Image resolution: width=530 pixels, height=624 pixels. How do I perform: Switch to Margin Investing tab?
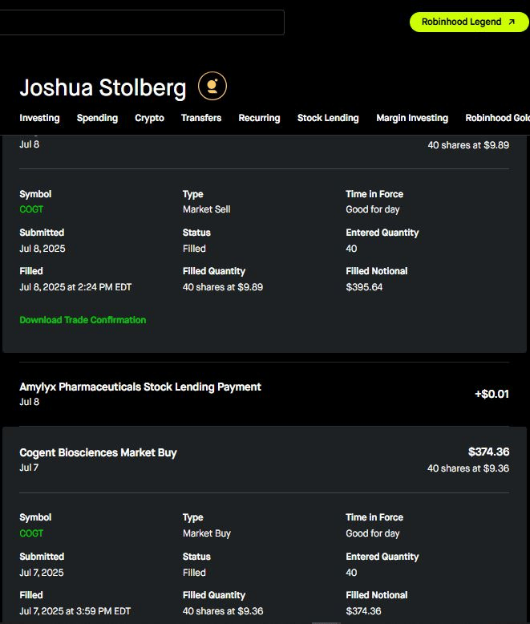[412, 118]
